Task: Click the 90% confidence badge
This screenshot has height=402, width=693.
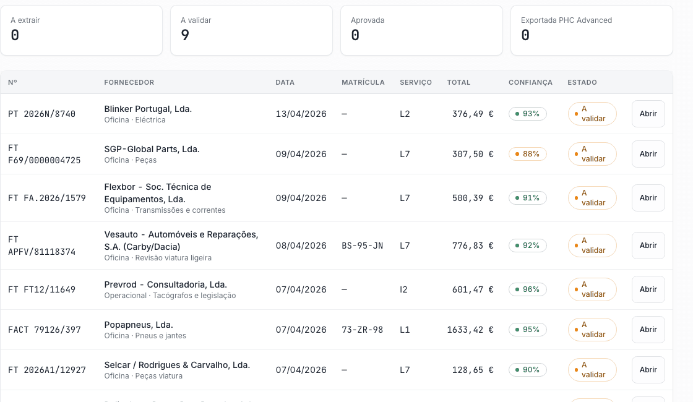Action: (x=528, y=370)
